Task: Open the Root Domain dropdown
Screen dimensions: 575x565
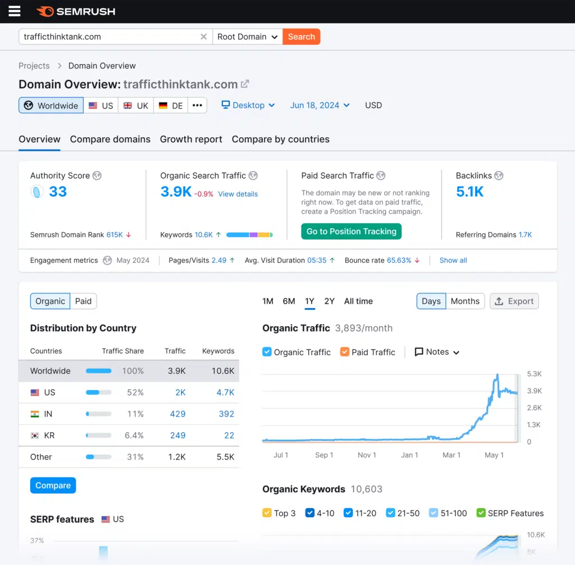Action: 247,37
